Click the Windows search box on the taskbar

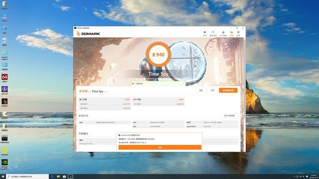(x=28, y=177)
